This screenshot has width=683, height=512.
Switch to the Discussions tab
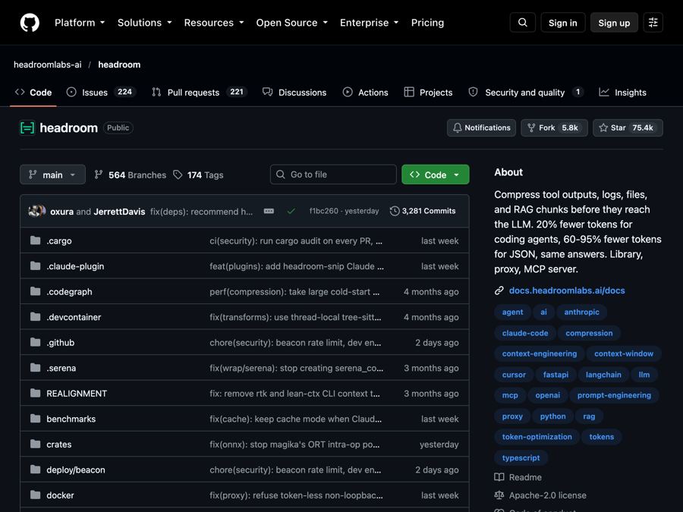click(294, 93)
